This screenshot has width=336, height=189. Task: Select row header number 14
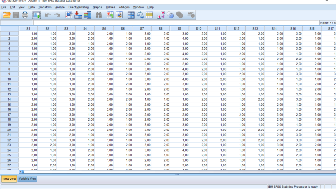(x=9, y=99)
